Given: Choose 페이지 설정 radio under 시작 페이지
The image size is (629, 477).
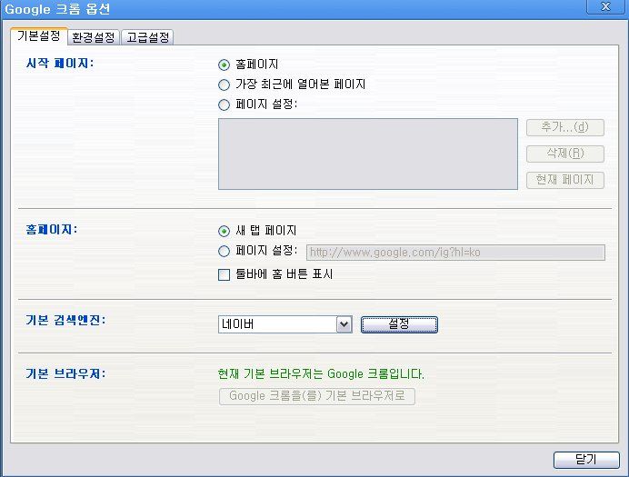Looking at the screenshot, I should click(x=224, y=104).
